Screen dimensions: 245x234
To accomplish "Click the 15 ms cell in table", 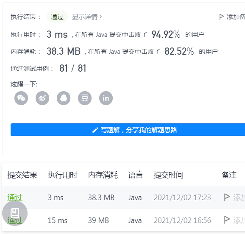I will pyautogui.click(x=58, y=220).
